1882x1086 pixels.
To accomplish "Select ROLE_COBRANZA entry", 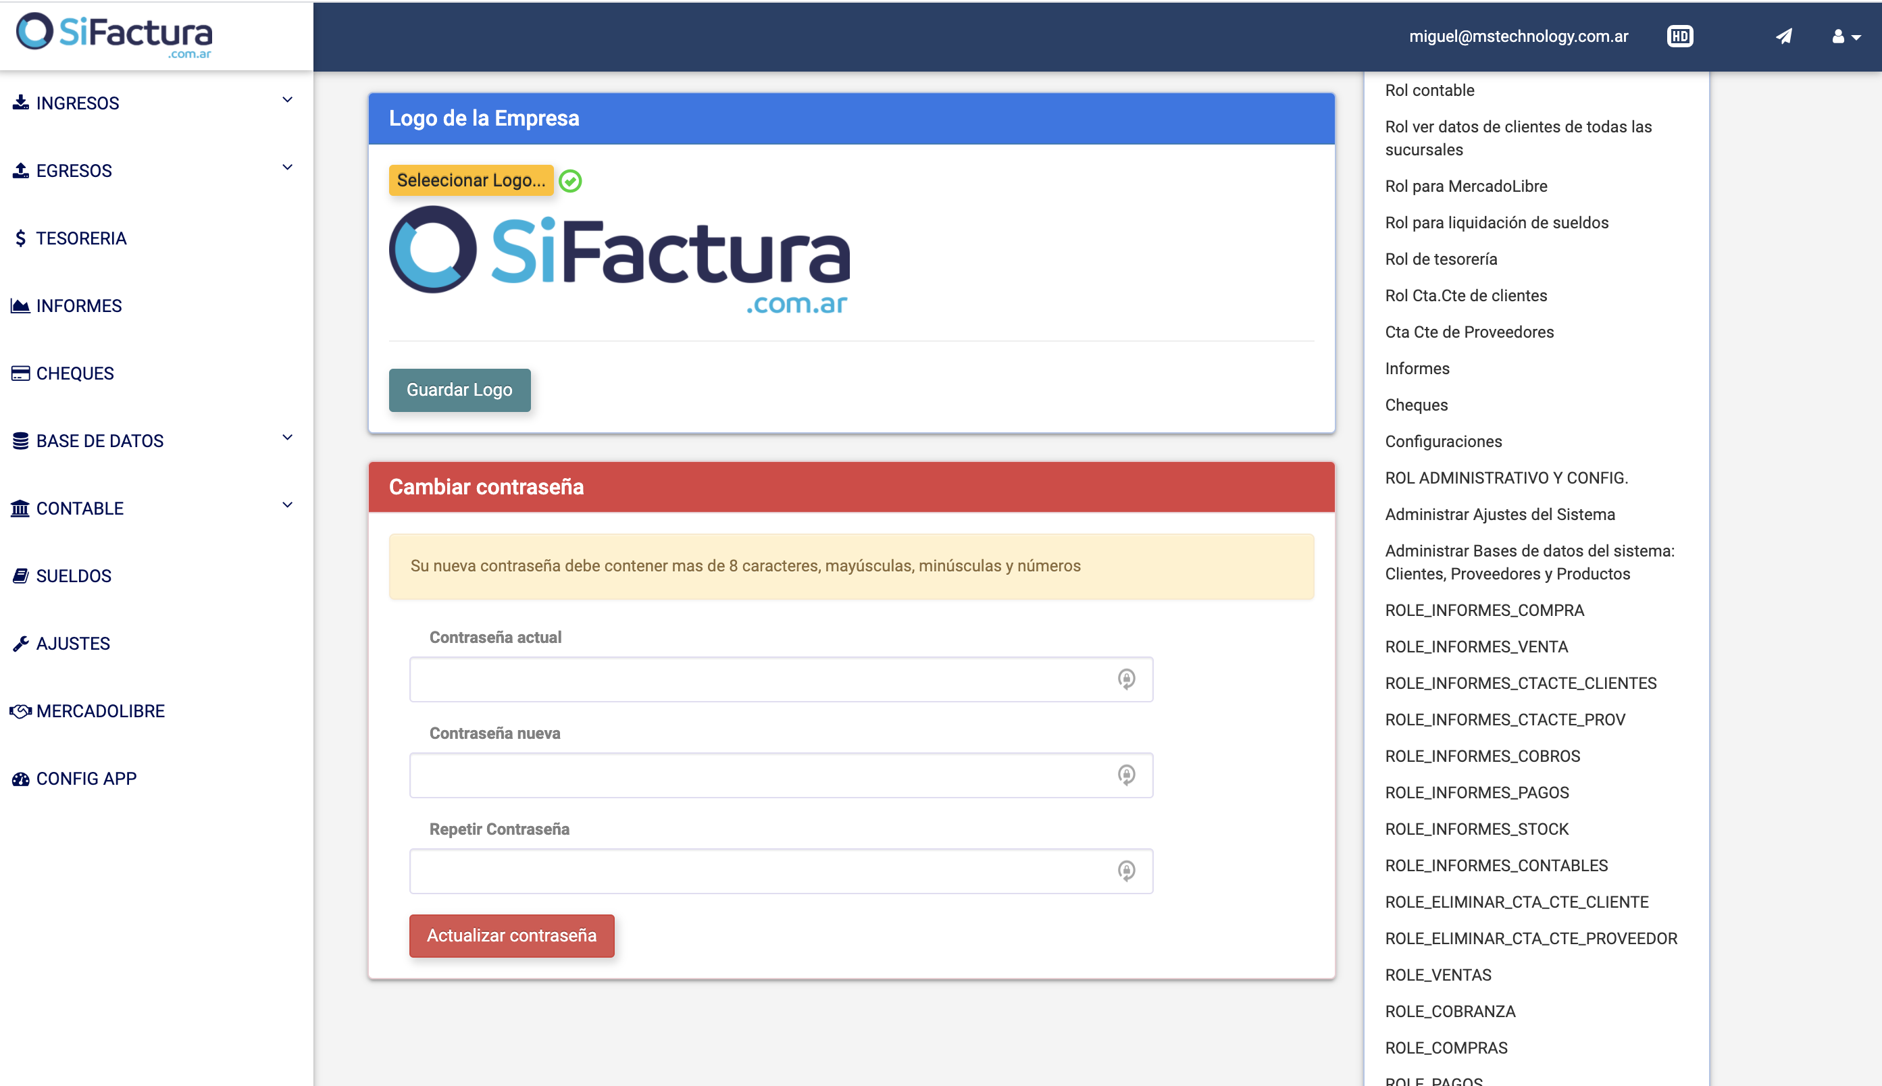I will pyautogui.click(x=1450, y=1012).
